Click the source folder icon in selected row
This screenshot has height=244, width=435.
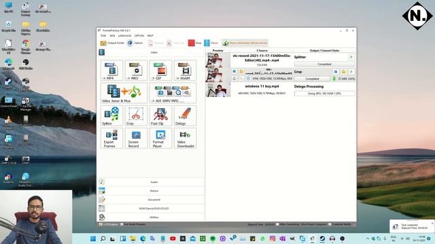[241, 71]
